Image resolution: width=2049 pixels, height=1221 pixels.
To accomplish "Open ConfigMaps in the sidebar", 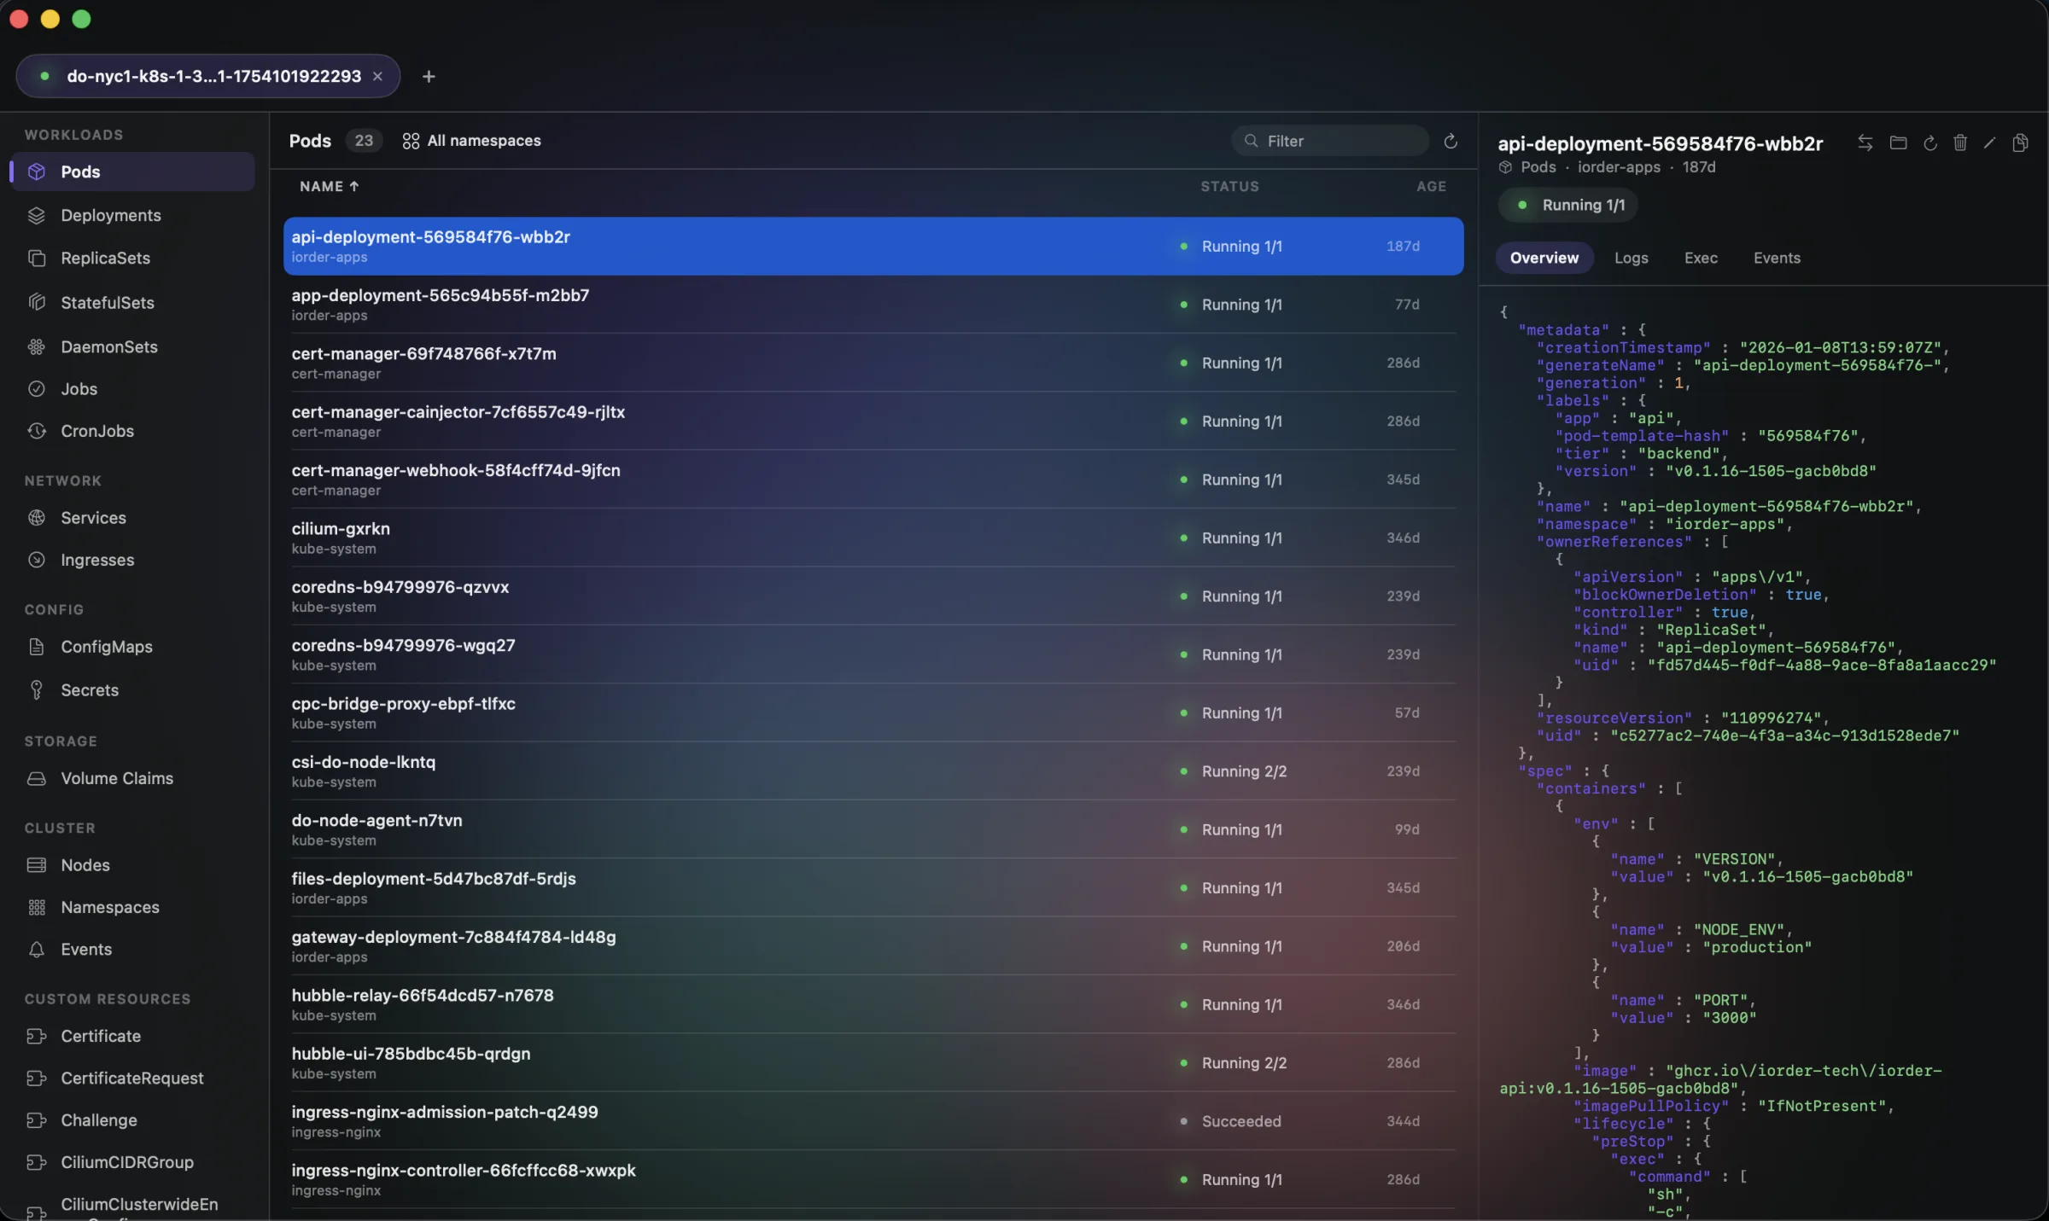I will click(x=132, y=648).
